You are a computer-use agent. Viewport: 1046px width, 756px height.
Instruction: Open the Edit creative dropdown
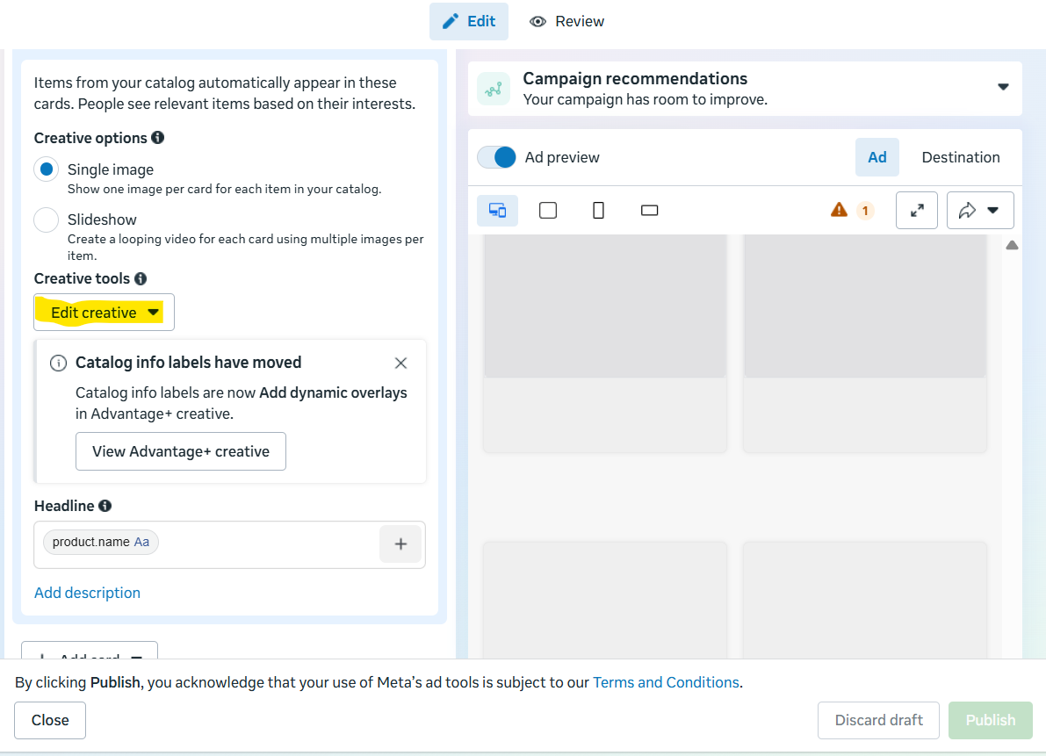coord(104,312)
